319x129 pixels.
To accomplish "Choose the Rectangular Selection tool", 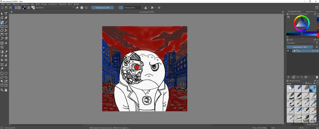I will click(2, 73).
